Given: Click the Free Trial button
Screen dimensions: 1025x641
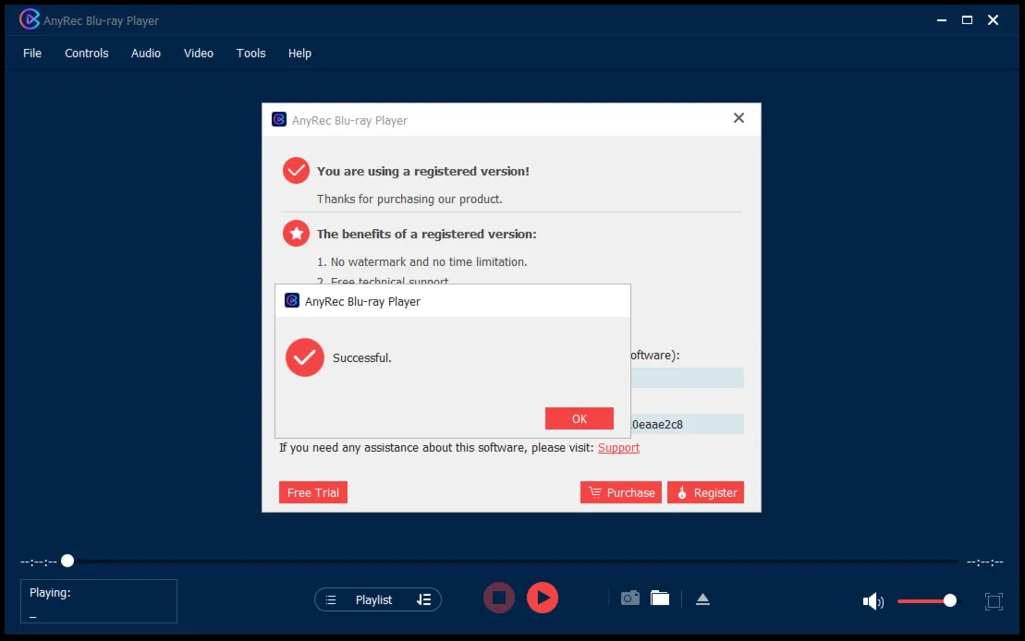Looking at the screenshot, I should pyautogui.click(x=313, y=492).
